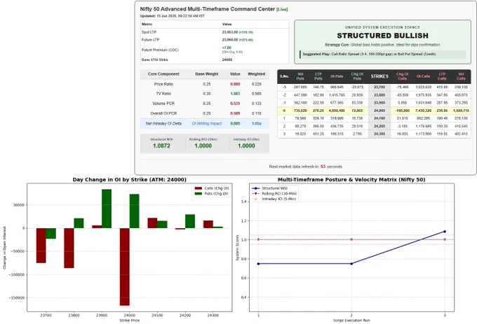
Task: Select the 24,200 strike cell
Action: (379, 126)
